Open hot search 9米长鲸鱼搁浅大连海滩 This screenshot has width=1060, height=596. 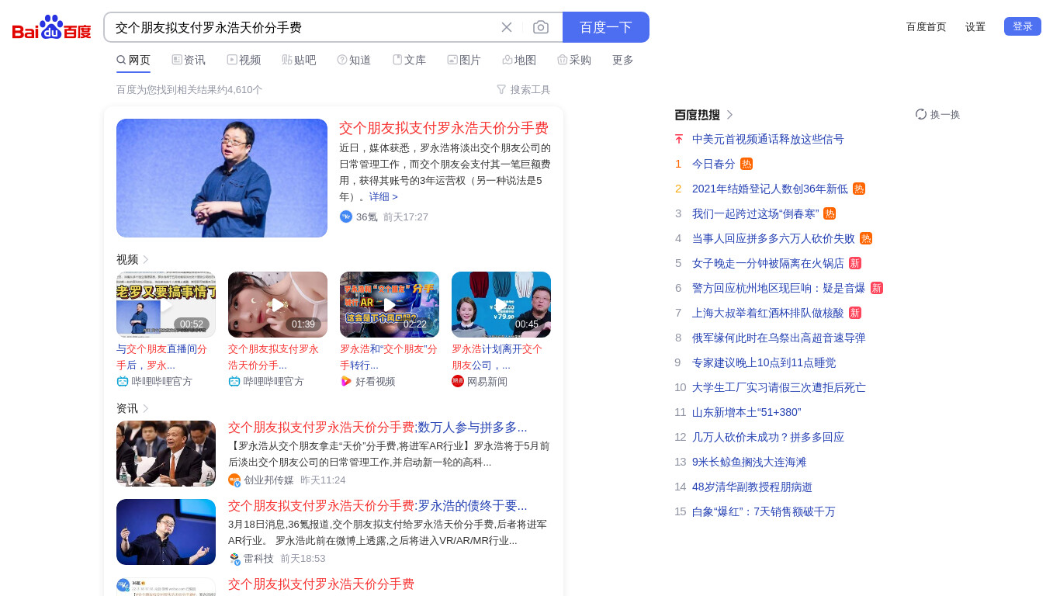(750, 462)
